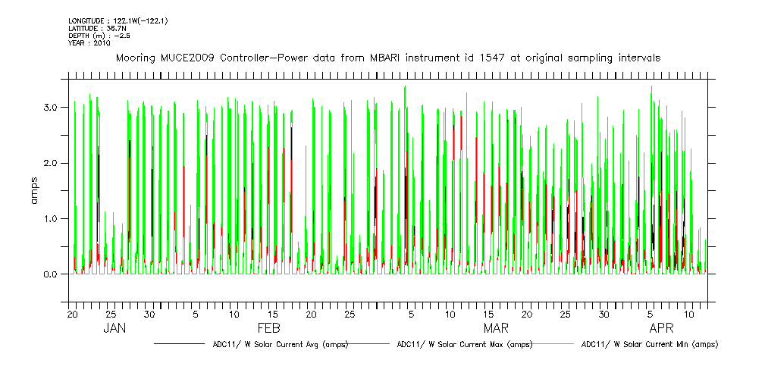Click the 2.0 y-axis tick label
The height and width of the screenshot is (382, 765).
[52, 163]
